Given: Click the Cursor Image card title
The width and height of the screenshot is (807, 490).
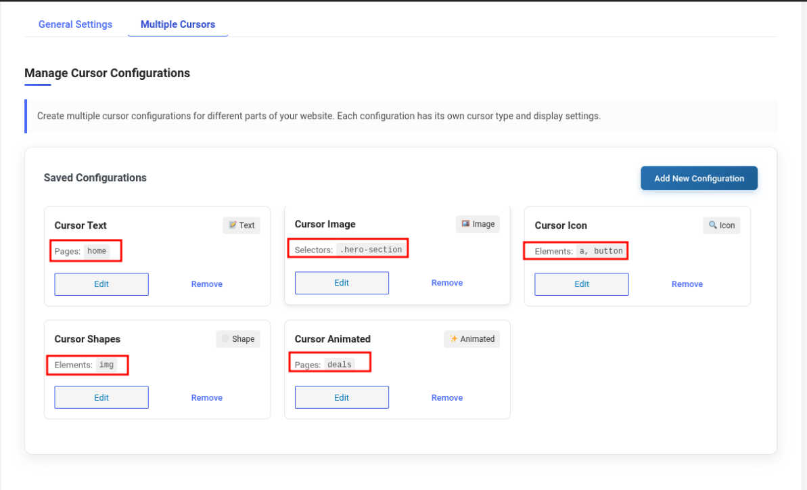Looking at the screenshot, I should click(325, 224).
